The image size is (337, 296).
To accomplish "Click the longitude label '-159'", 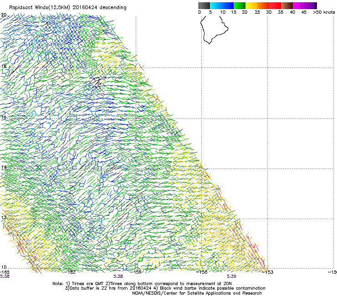I will (136, 272).
